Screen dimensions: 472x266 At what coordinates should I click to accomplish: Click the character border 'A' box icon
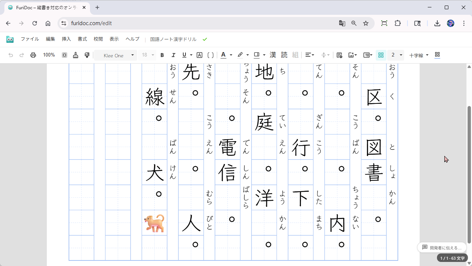(199, 55)
